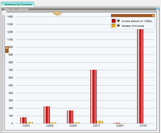Click the yellow Number of invoices color swatch
Viewport: 161px width, 133px height.
coord(114,26)
